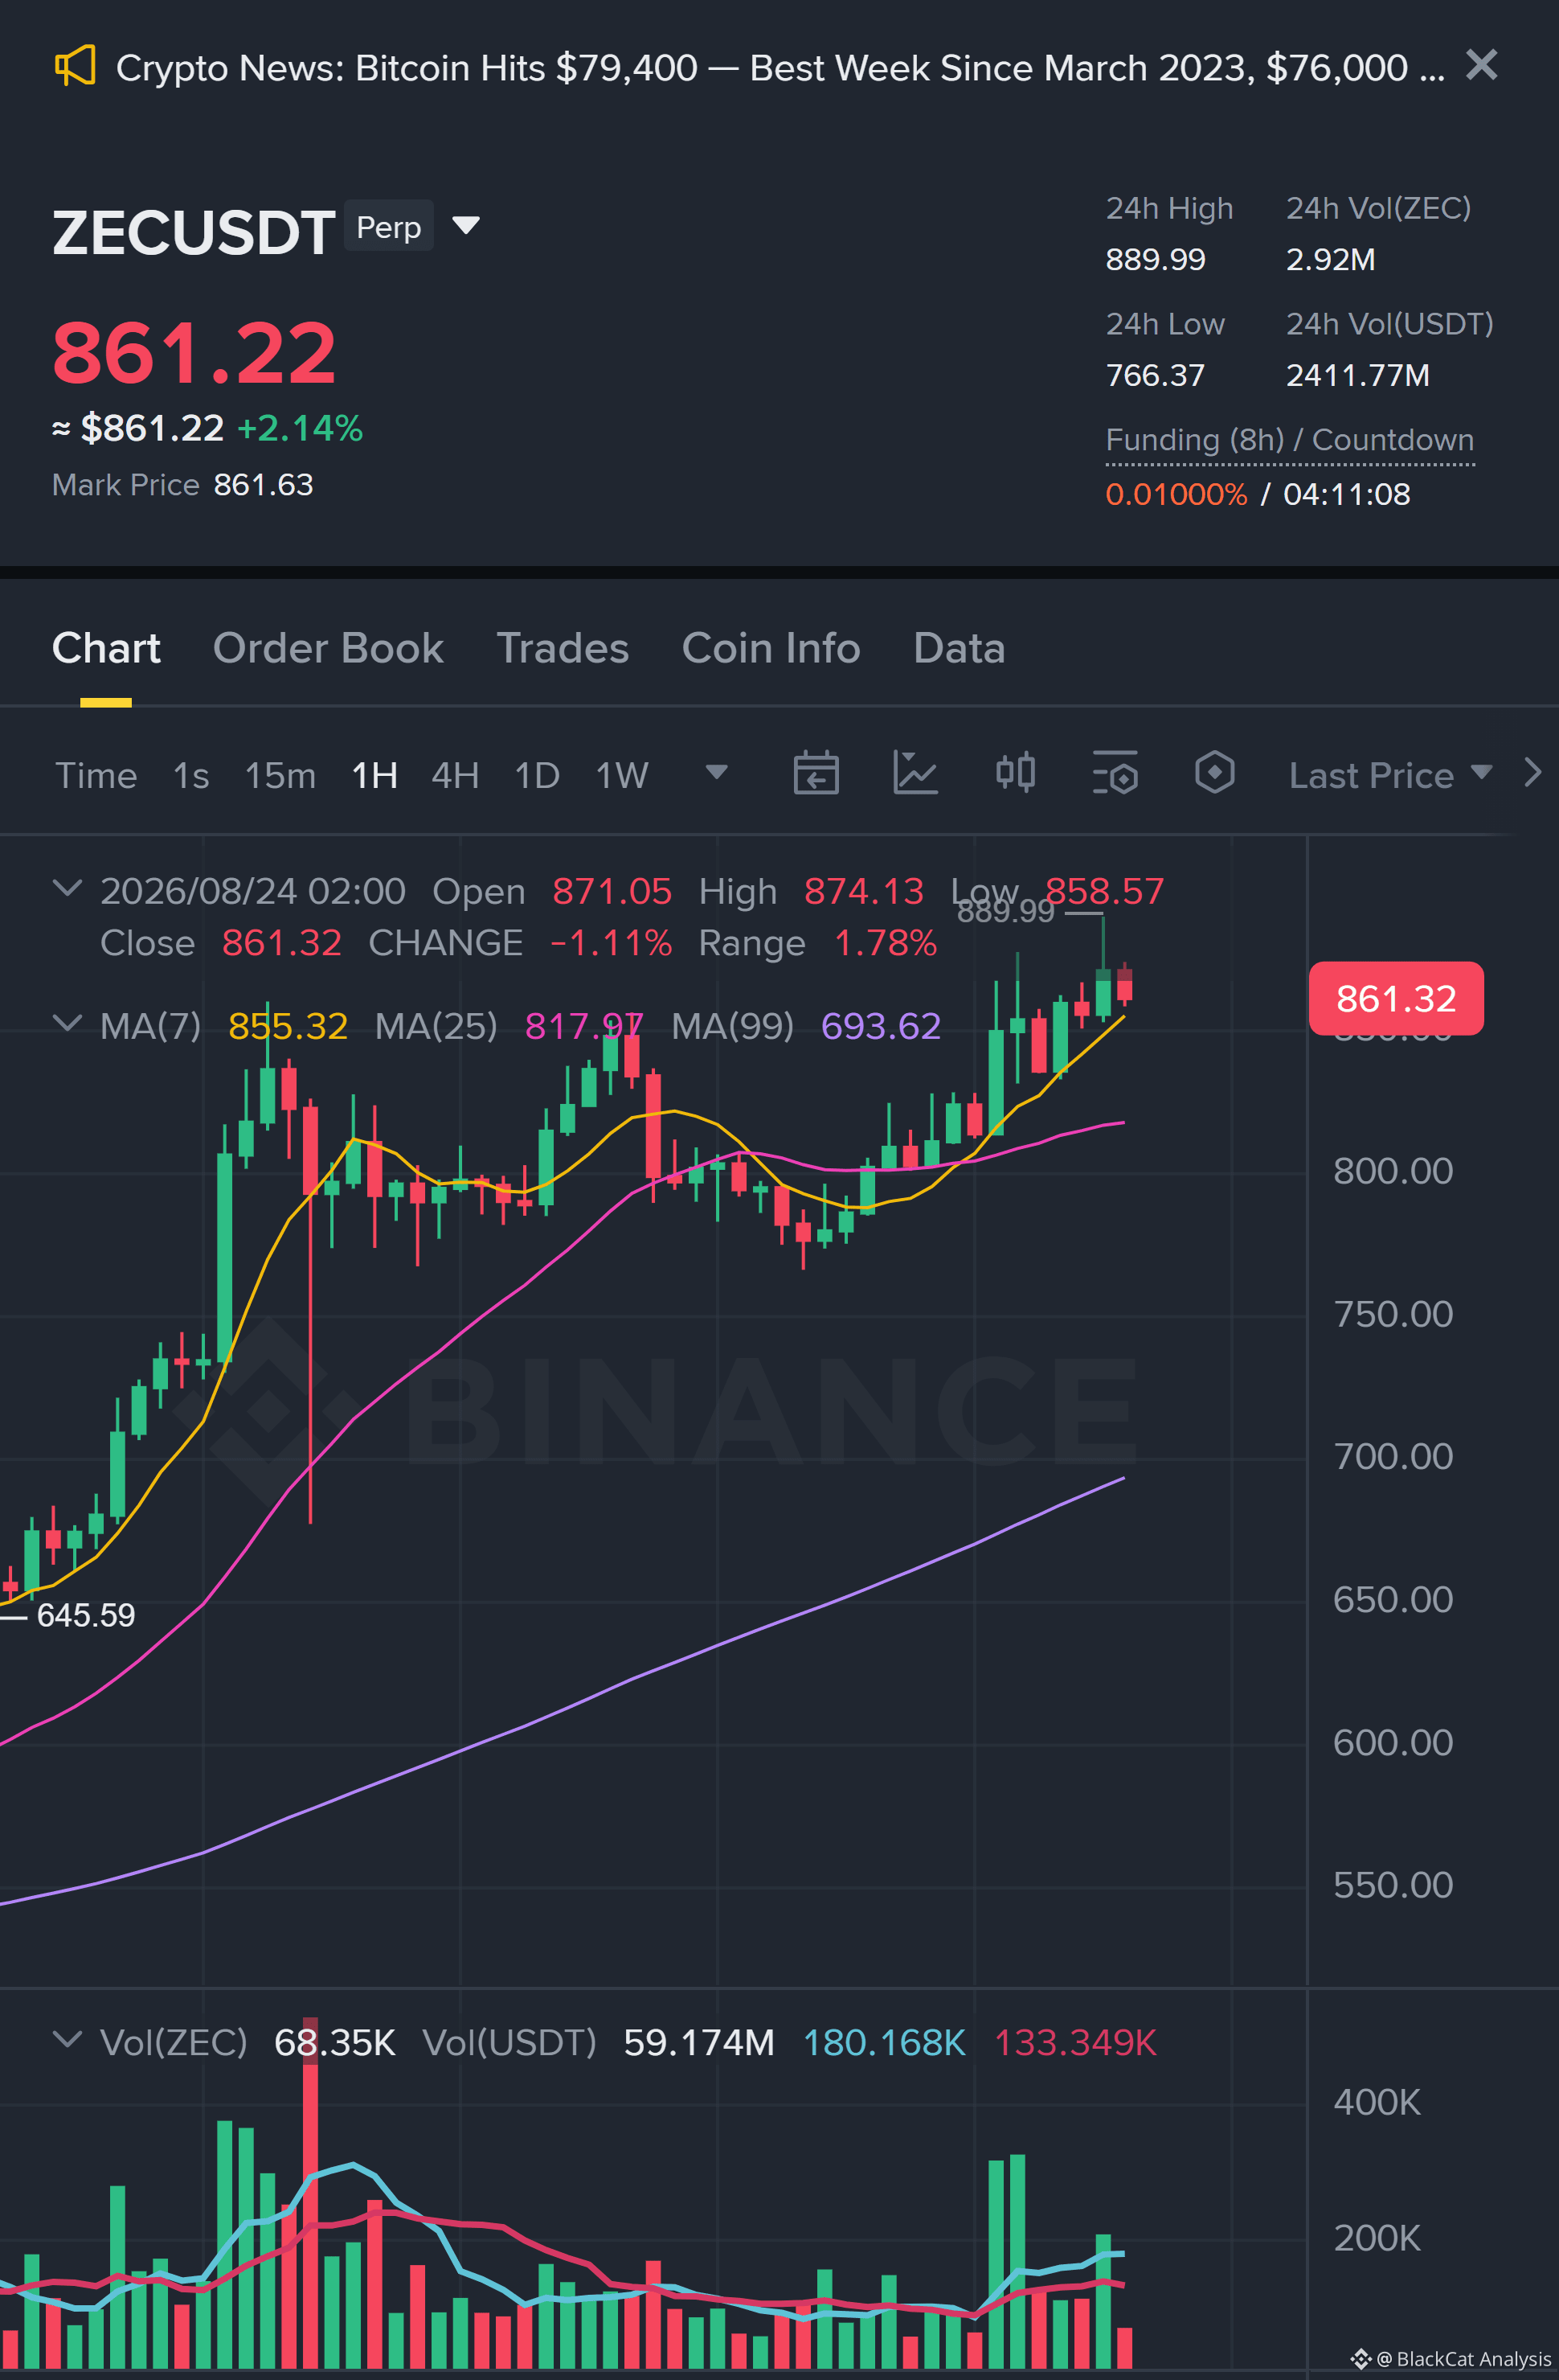Open the ZECUSDT pair selector dropdown arrow
The image size is (1559, 2380).
[x=466, y=225]
